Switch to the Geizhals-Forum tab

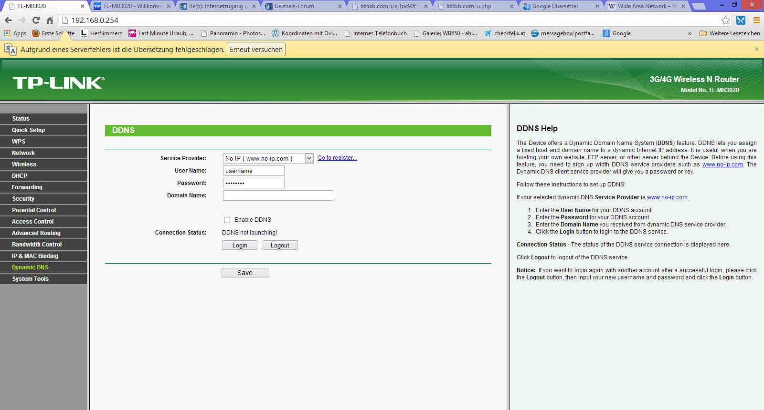click(304, 6)
